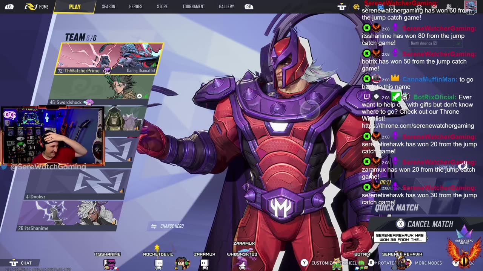
Task: Click the signal bars on Dooksz's card
Action: click(x=122, y=191)
